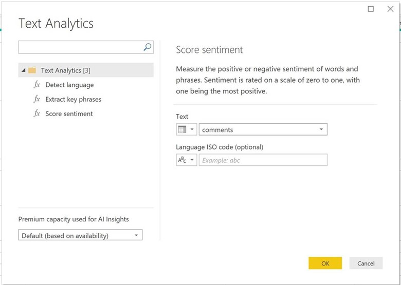Click the fx icon beside Detect language
The height and width of the screenshot is (285, 401).
tap(37, 85)
